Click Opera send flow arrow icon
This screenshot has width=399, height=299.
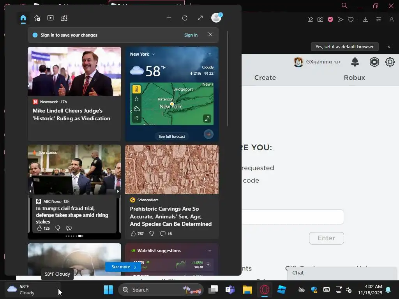coord(341,19)
